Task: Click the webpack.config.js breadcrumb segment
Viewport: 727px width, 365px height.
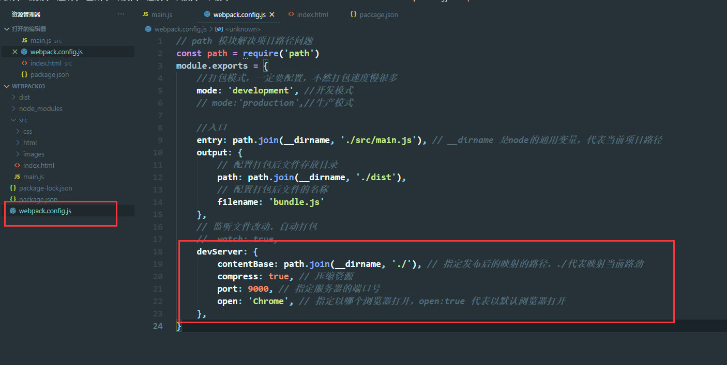Action: click(x=180, y=29)
